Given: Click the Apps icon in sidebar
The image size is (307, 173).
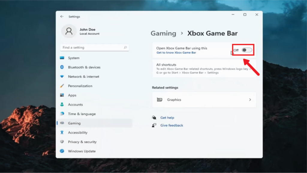Looking at the screenshot, I should [x=62, y=95].
